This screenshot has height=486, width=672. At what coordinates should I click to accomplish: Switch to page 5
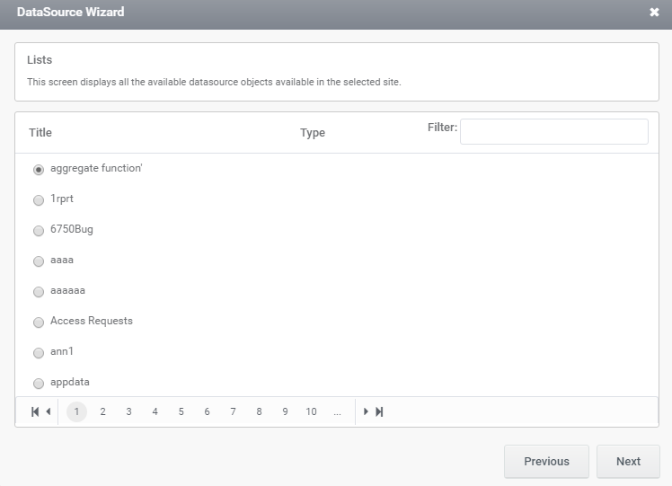click(x=181, y=411)
